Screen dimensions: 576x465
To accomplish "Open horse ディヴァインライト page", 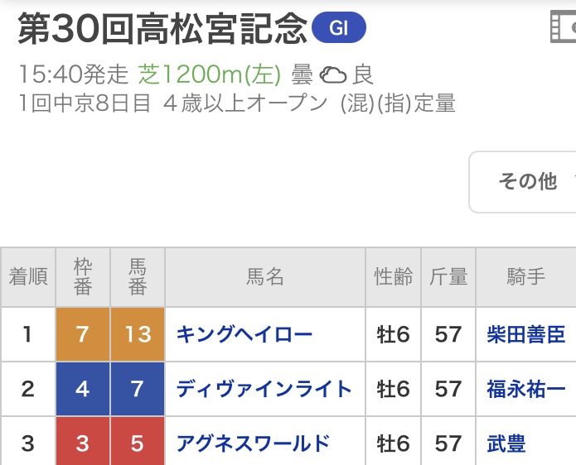I will (264, 389).
